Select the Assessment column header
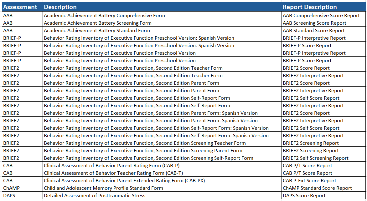This screenshot has height=201, width=367. pos(23,7)
